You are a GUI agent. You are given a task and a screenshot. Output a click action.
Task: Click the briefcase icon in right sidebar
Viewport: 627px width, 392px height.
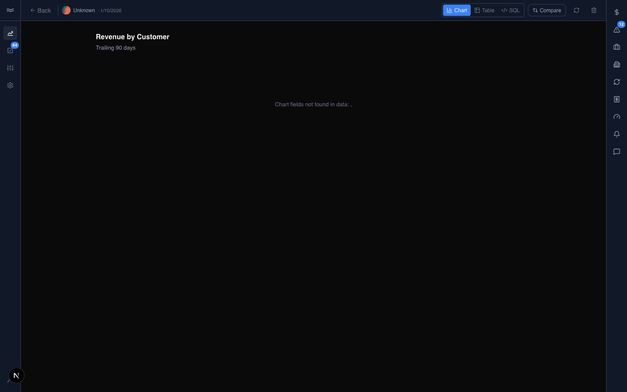[617, 47]
